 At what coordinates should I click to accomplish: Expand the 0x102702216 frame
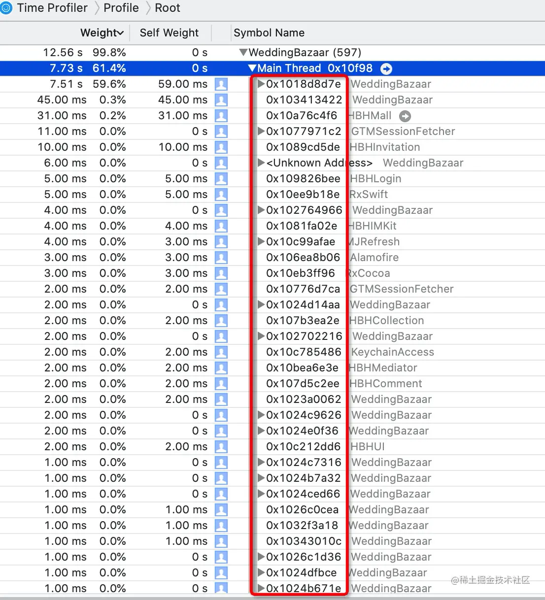click(x=261, y=336)
